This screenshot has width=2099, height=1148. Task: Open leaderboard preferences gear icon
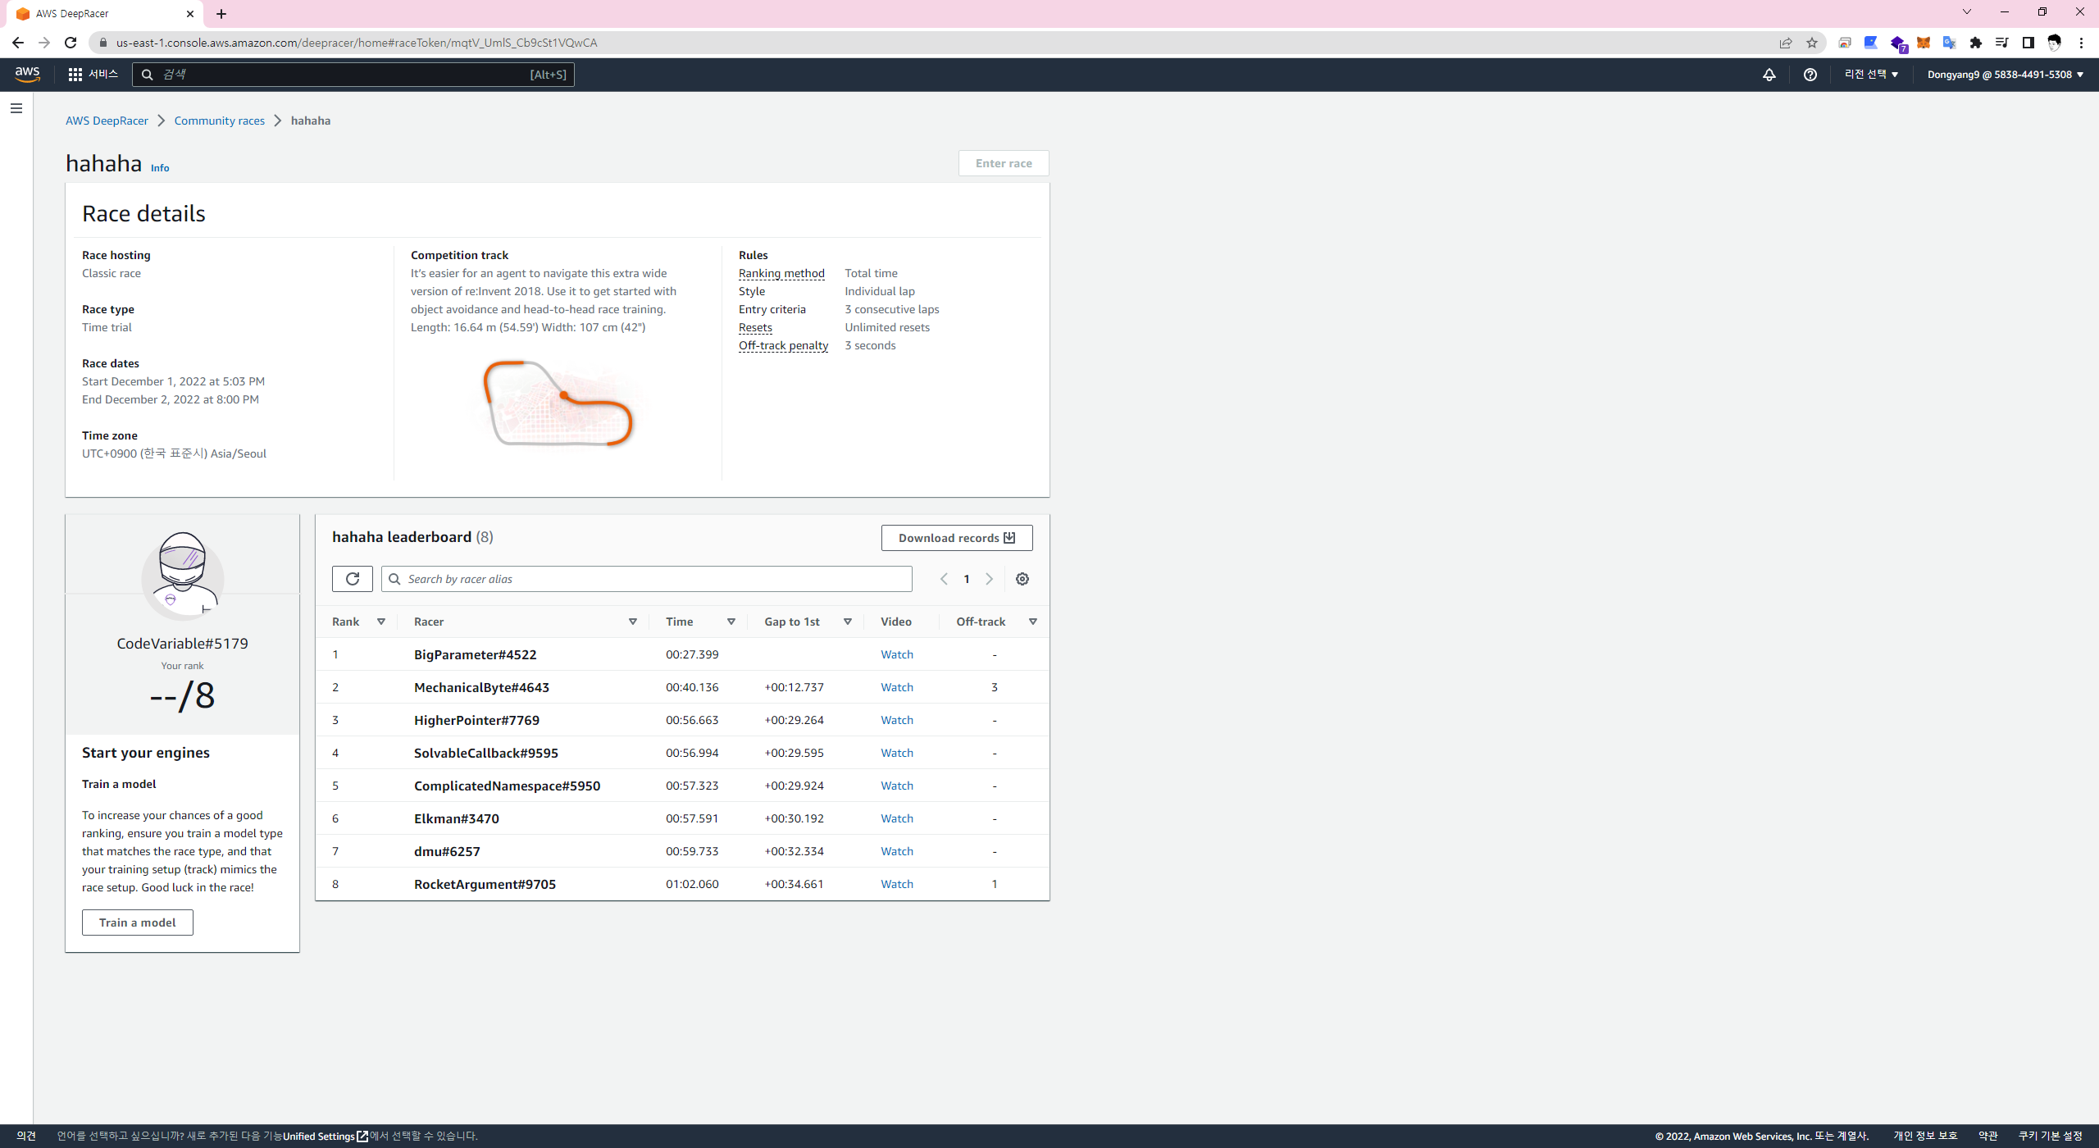point(1022,579)
